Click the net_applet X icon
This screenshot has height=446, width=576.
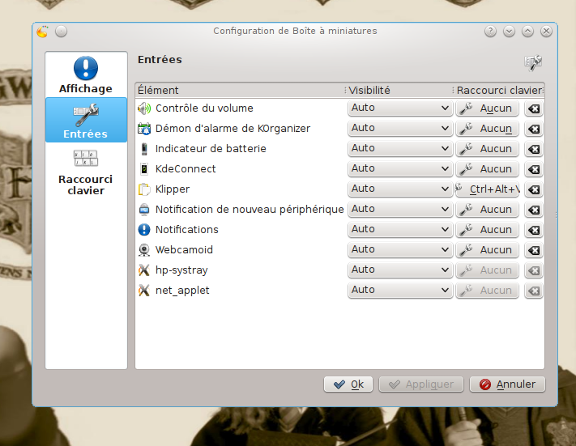click(x=144, y=290)
